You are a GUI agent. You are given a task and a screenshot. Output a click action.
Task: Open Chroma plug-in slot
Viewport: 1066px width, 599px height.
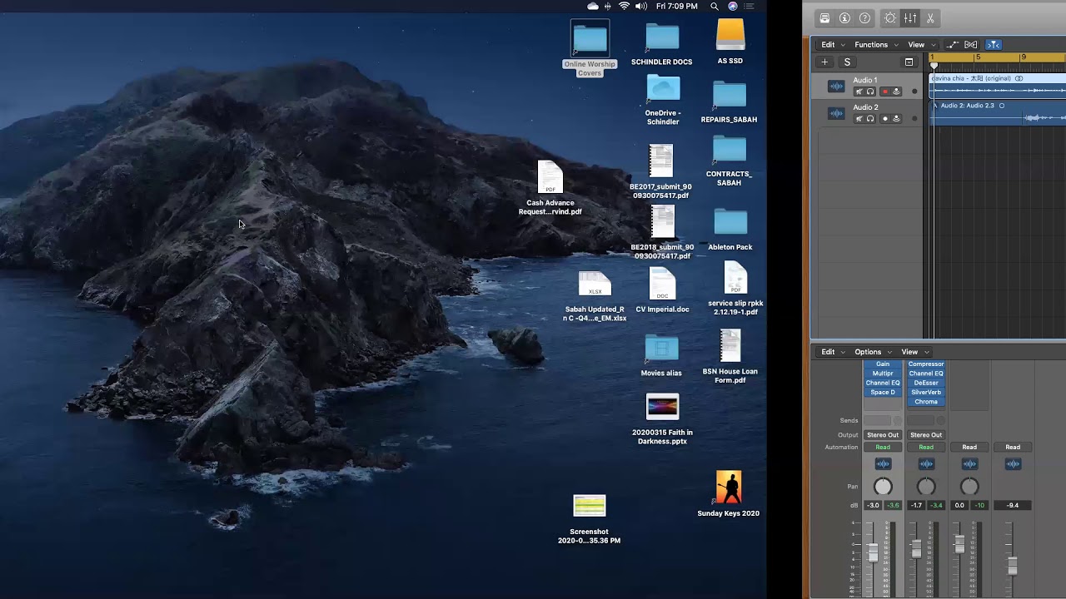926,402
